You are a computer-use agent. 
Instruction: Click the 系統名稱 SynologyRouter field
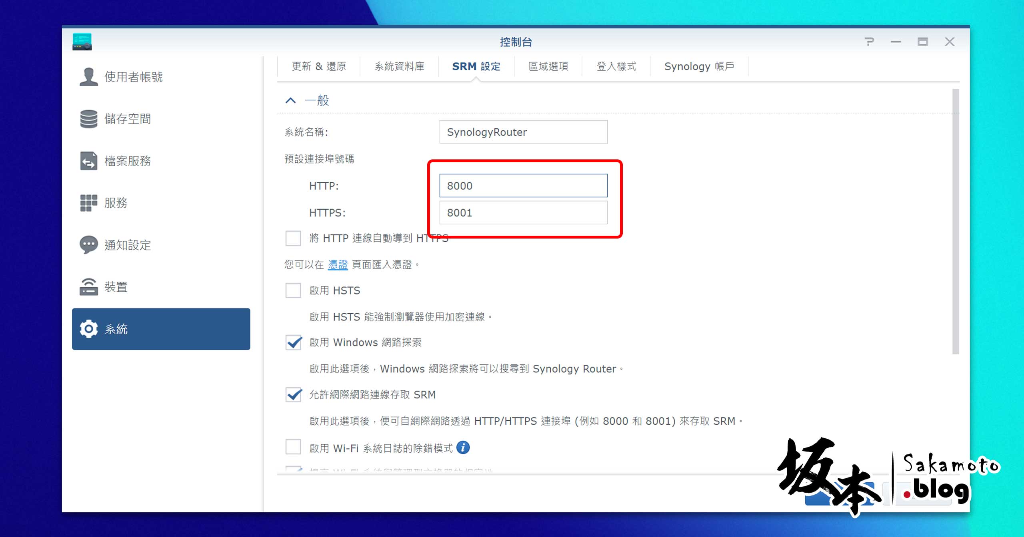point(523,132)
